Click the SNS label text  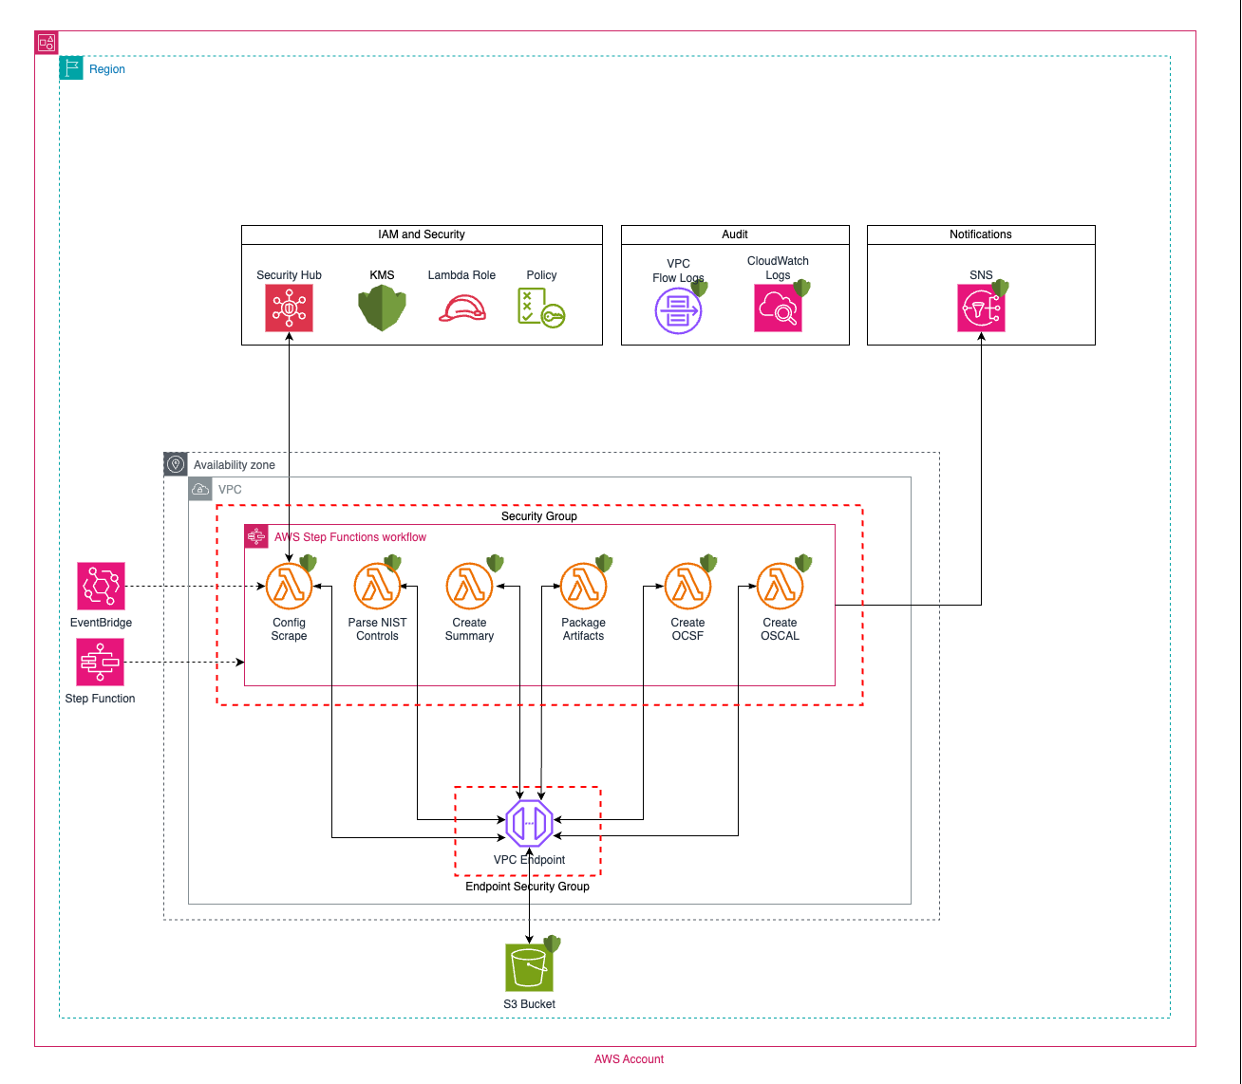click(x=981, y=275)
